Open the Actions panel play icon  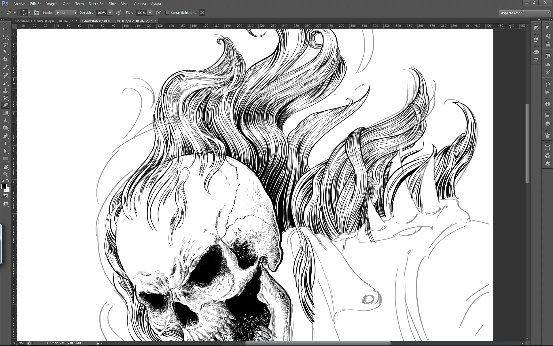[548, 92]
